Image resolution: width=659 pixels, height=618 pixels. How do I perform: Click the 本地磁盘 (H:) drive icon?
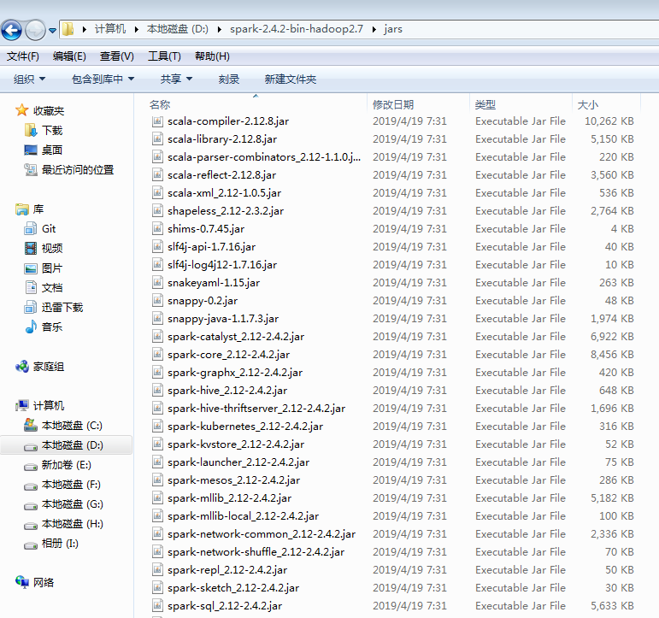pyautogui.click(x=31, y=526)
